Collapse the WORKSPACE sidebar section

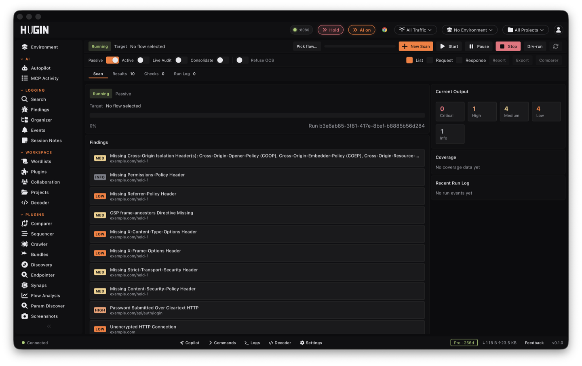(x=36, y=153)
